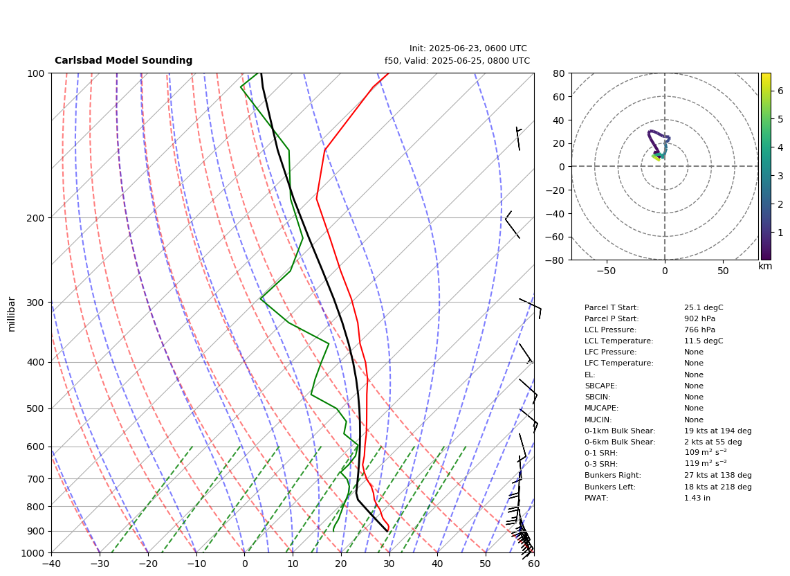Click the "100" pressure axis tick label
The image size is (790, 576).
pos(37,73)
